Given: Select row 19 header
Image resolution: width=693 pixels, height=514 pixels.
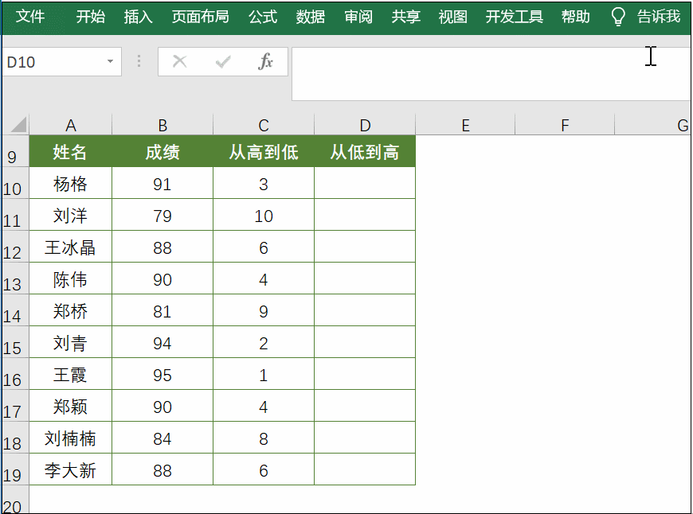Looking at the screenshot, I should click(15, 469).
